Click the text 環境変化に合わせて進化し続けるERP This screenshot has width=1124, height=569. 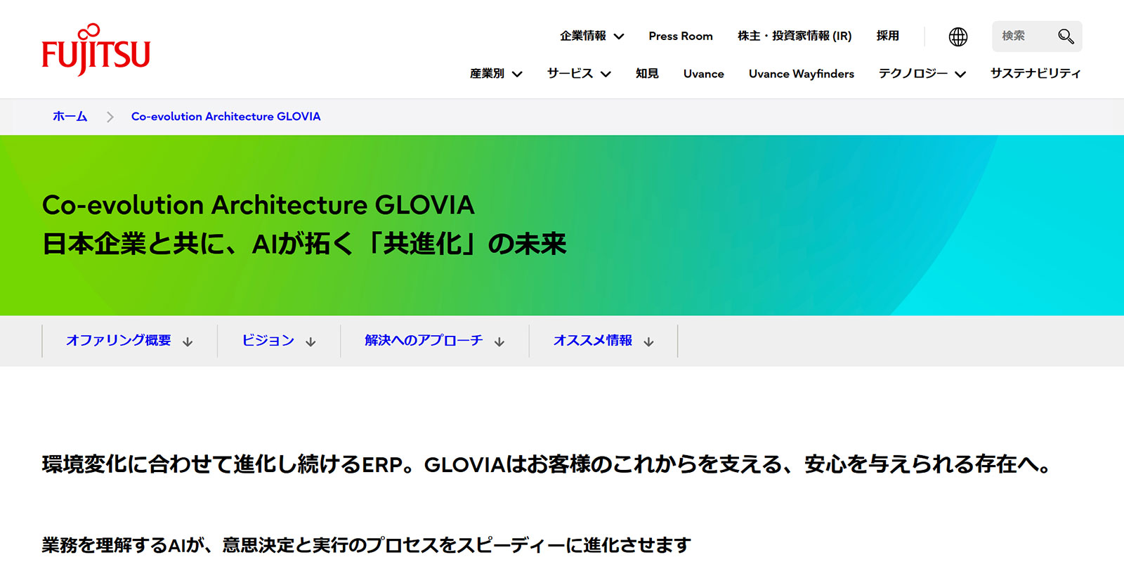(x=223, y=464)
